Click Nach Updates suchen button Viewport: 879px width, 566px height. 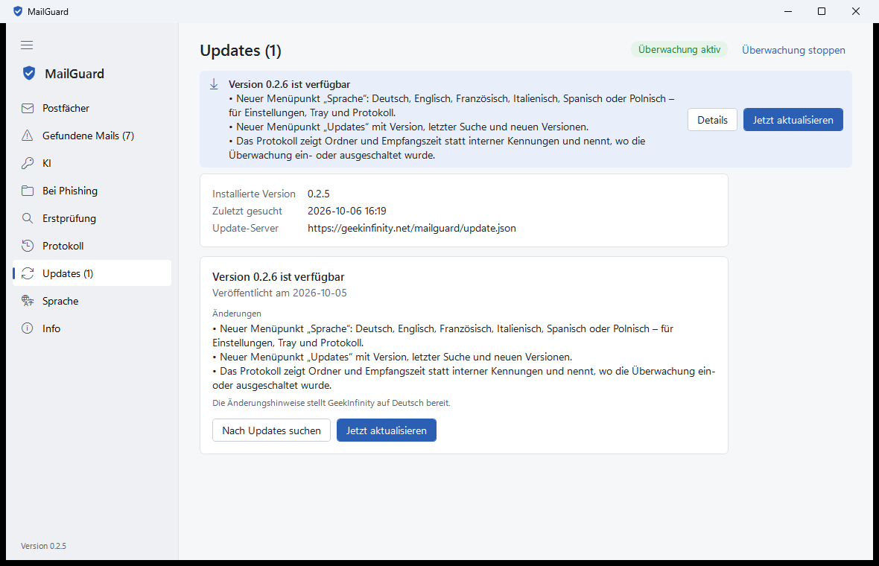click(x=271, y=430)
